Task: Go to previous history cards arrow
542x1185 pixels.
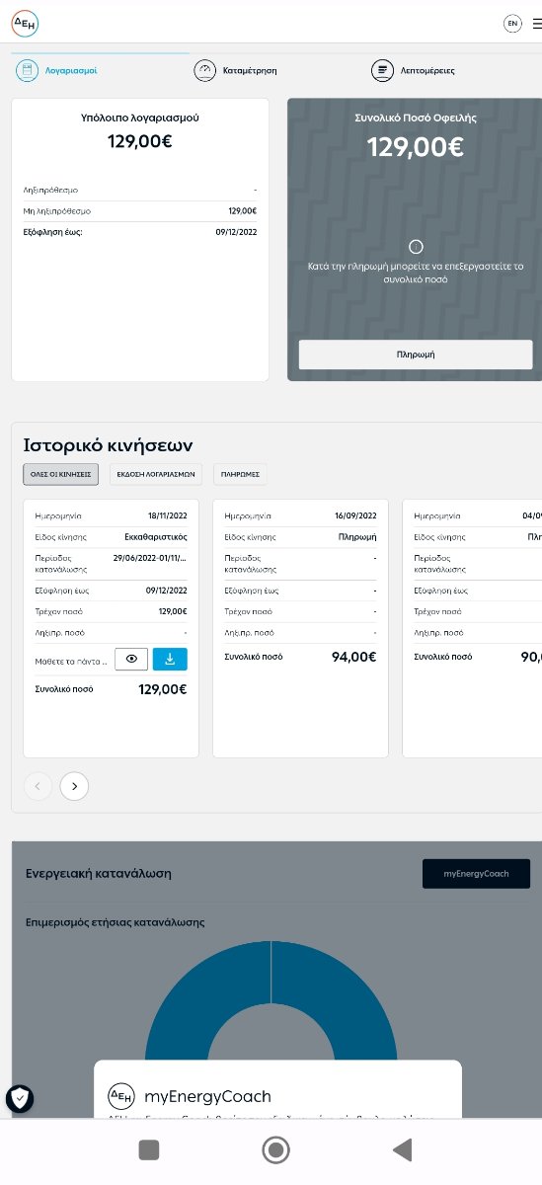Action: coord(38,786)
